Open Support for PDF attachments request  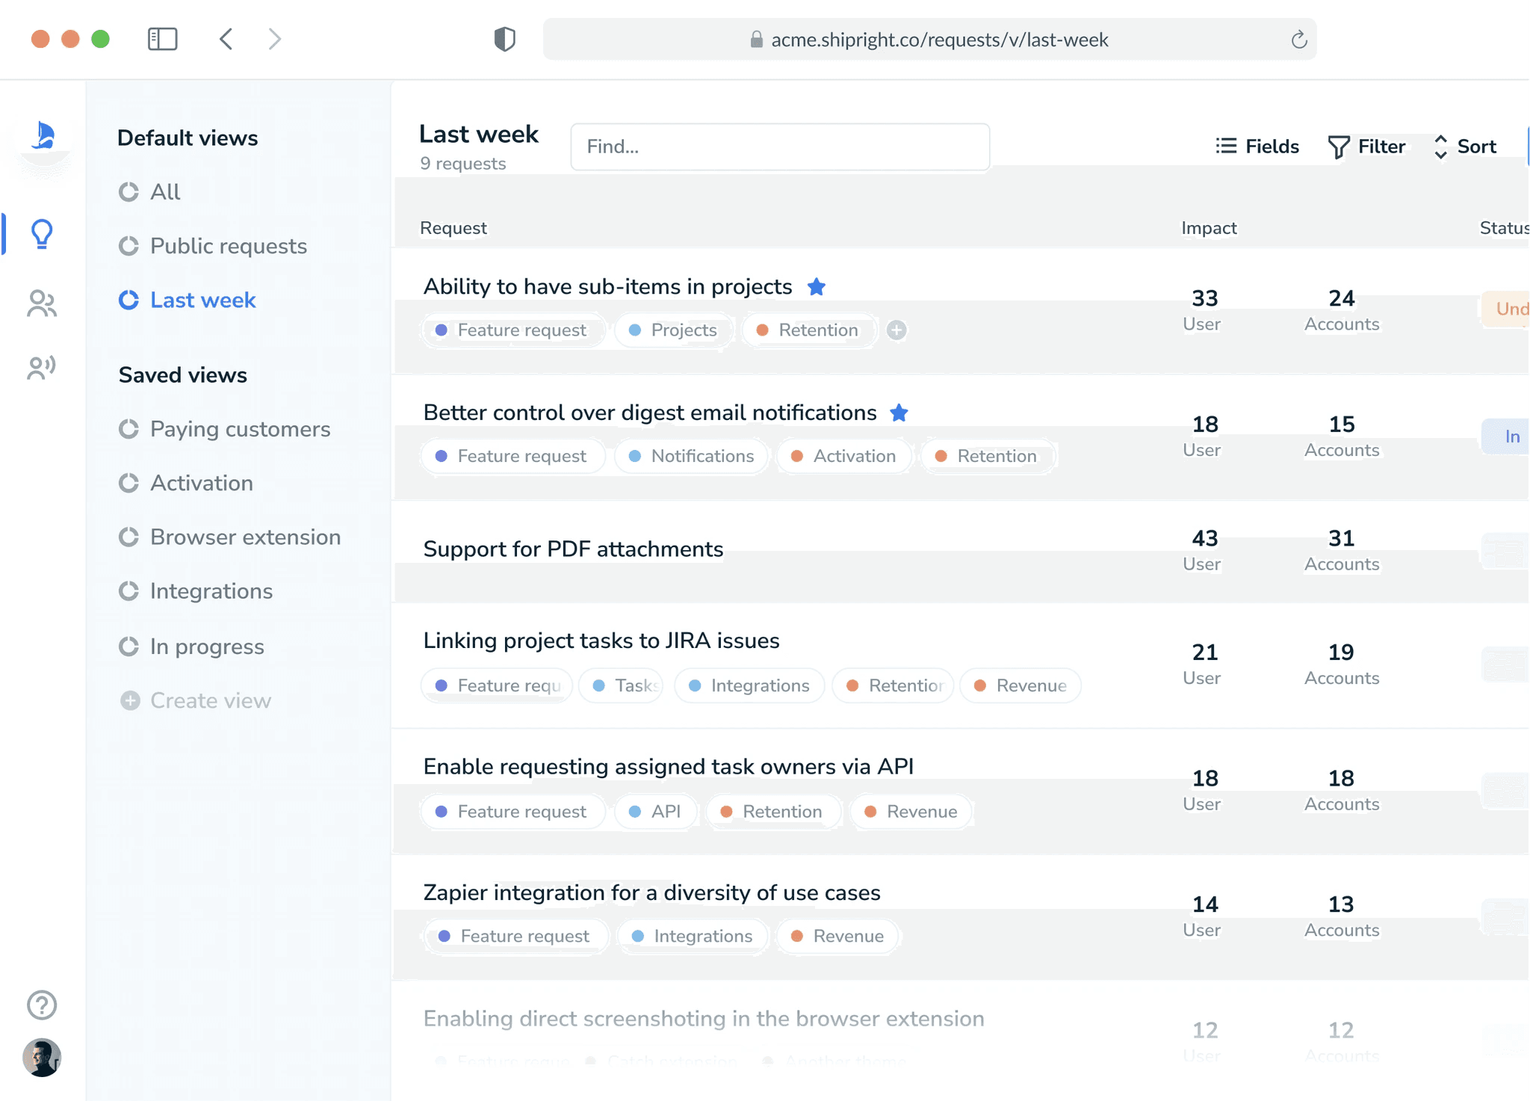(573, 549)
